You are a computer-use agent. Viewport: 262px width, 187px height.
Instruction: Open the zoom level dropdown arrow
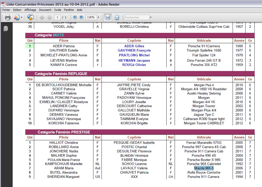click(98, 17)
